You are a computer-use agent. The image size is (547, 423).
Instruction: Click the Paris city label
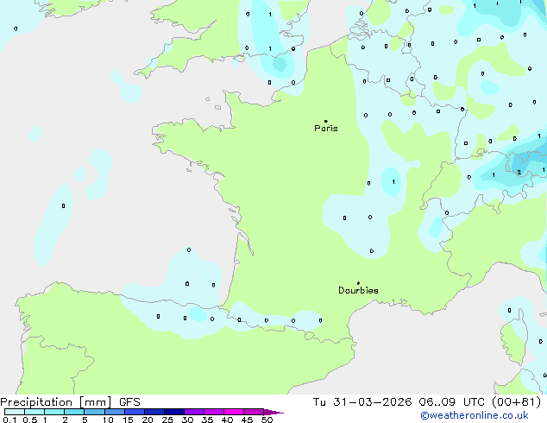tap(326, 128)
